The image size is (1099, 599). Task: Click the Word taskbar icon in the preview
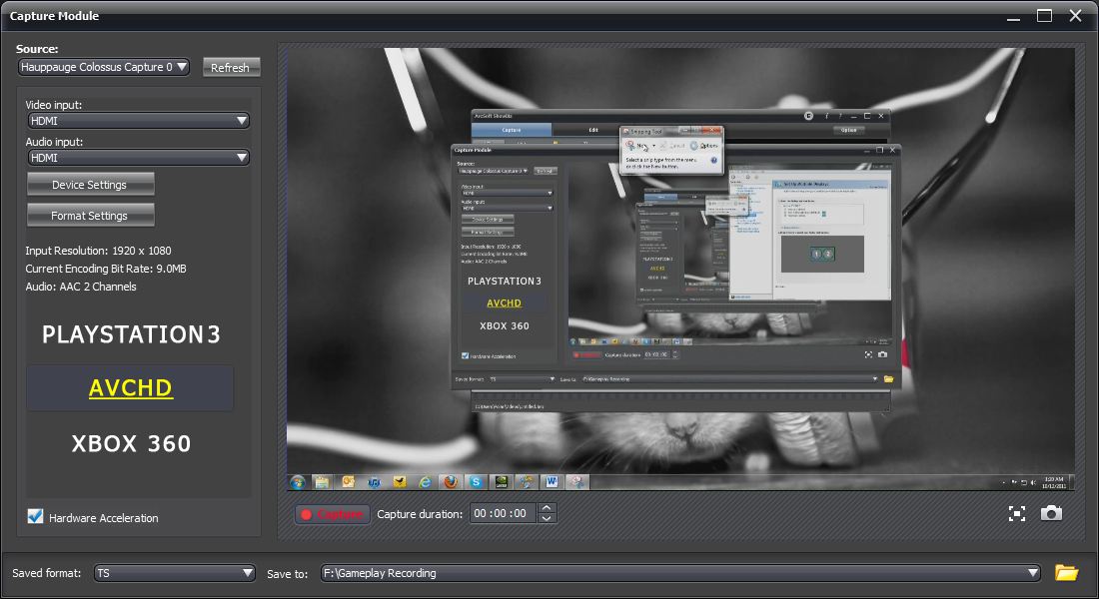click(x=551, y=482)
